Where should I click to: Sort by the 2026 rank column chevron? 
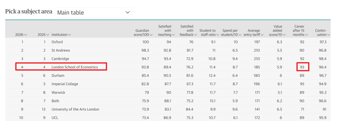pos(26,35)
